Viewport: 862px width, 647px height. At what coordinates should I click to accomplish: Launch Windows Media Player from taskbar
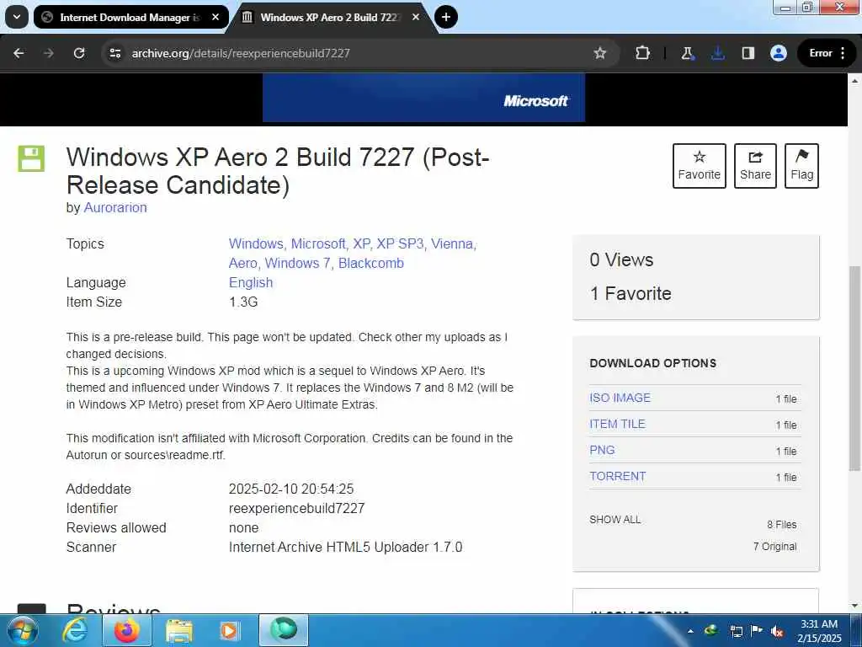coord(229,630)
